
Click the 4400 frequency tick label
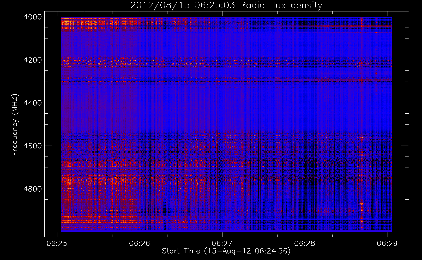33,103
